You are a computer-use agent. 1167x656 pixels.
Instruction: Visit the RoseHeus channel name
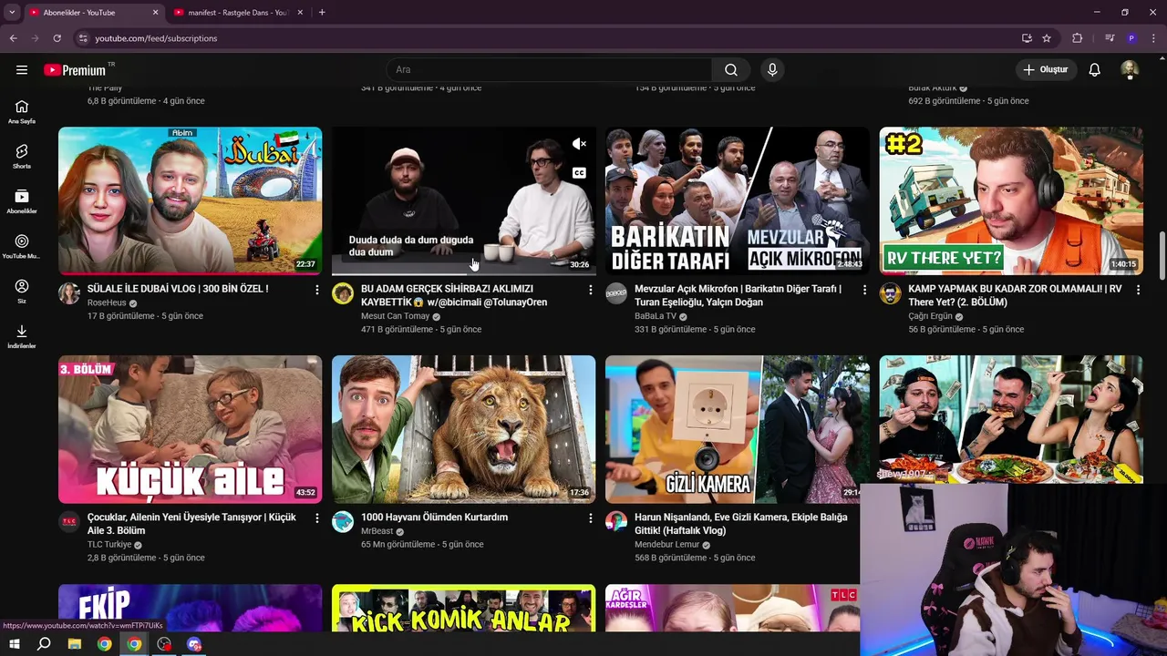[x=107, y=302]
